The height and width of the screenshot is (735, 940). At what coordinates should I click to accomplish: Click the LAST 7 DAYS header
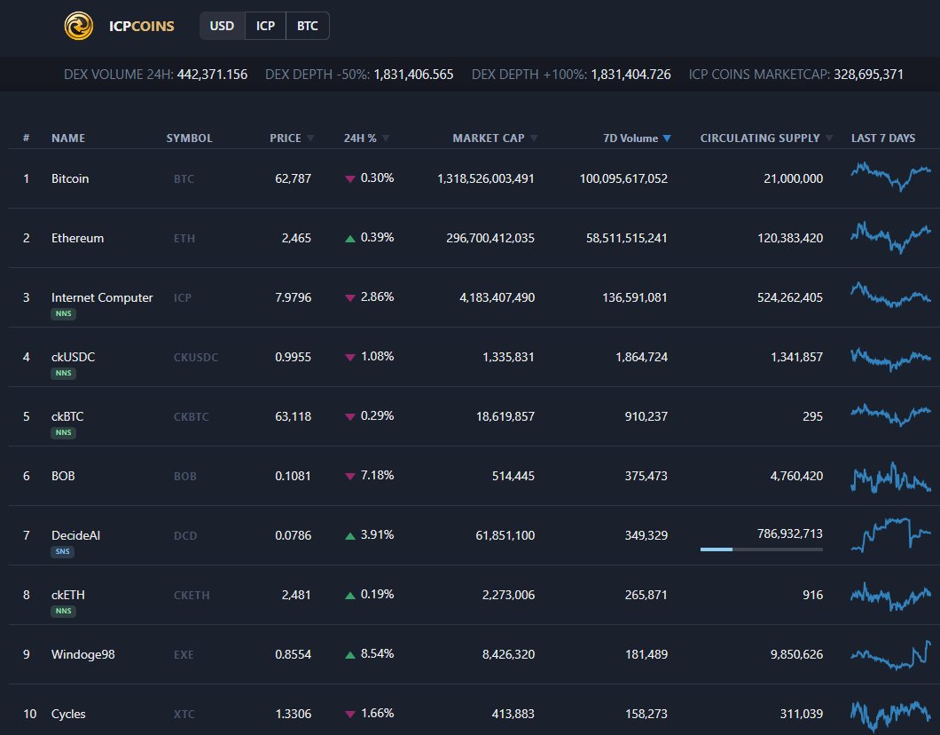pyautogui.click(x=883, y=138)
